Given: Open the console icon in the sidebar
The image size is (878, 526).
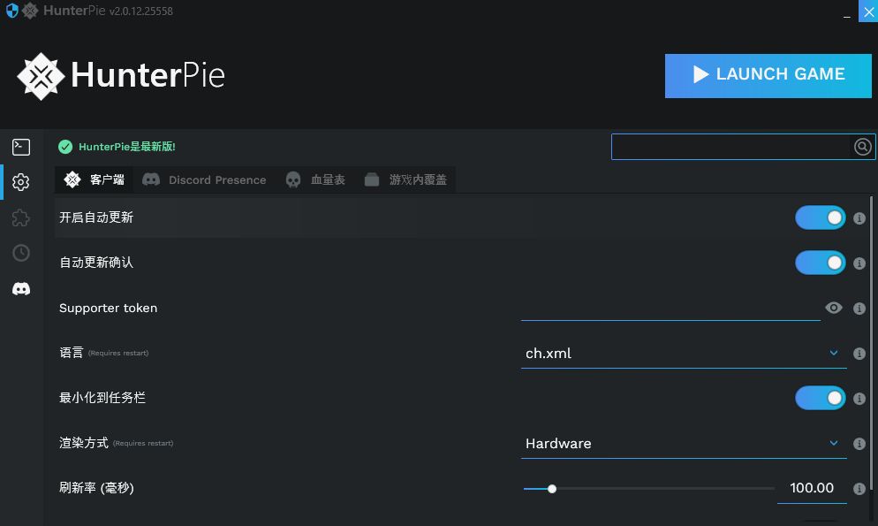Looking at the screenshot, I should (21, 147).
